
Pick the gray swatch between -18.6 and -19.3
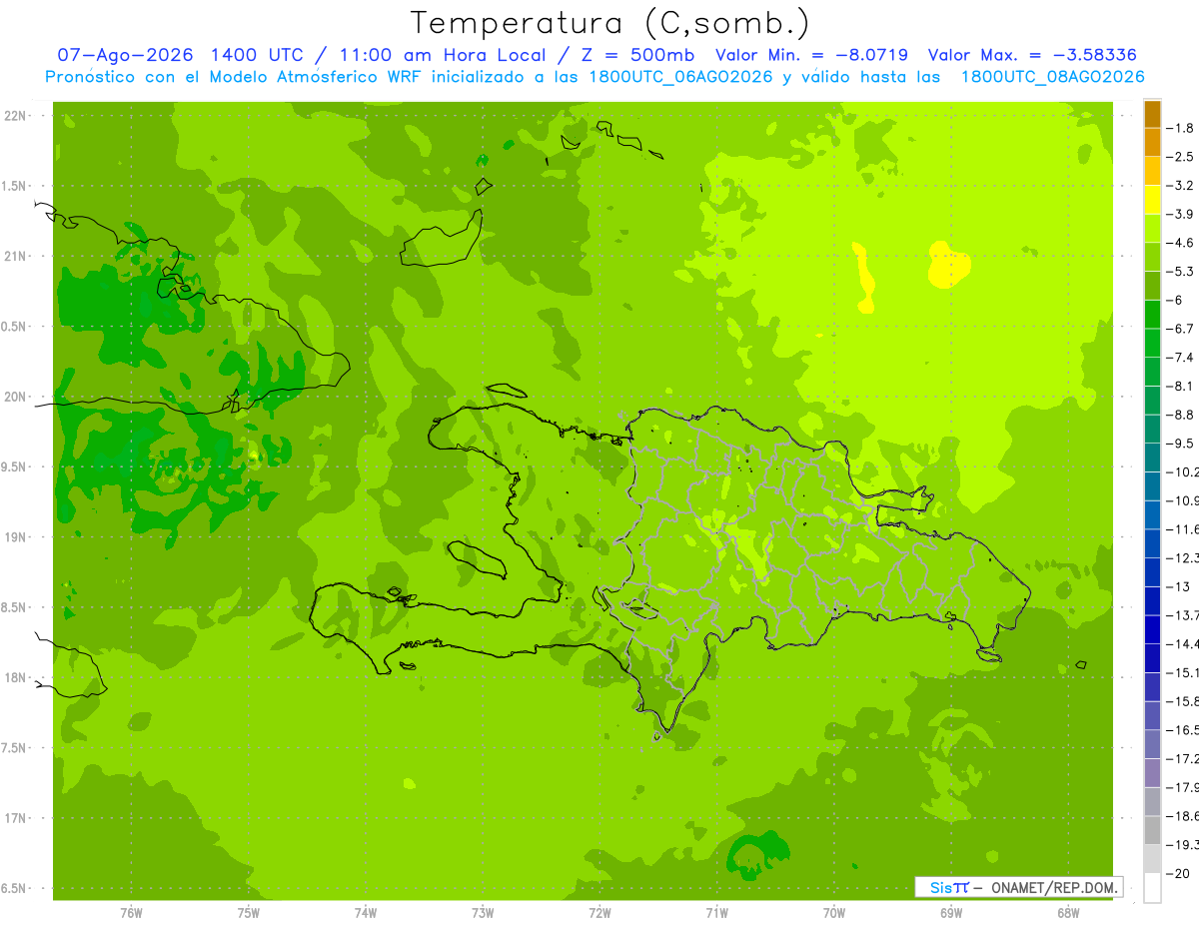[1152, 830]
